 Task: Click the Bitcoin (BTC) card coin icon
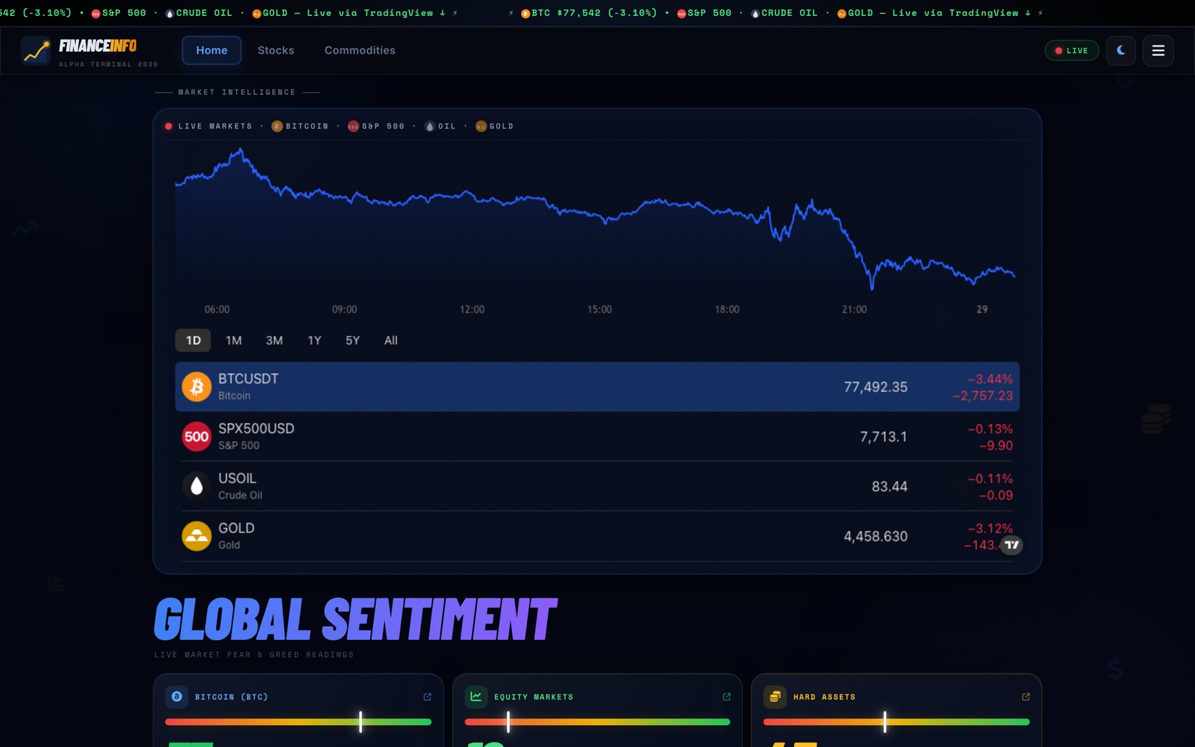click(x=177, y=697)
